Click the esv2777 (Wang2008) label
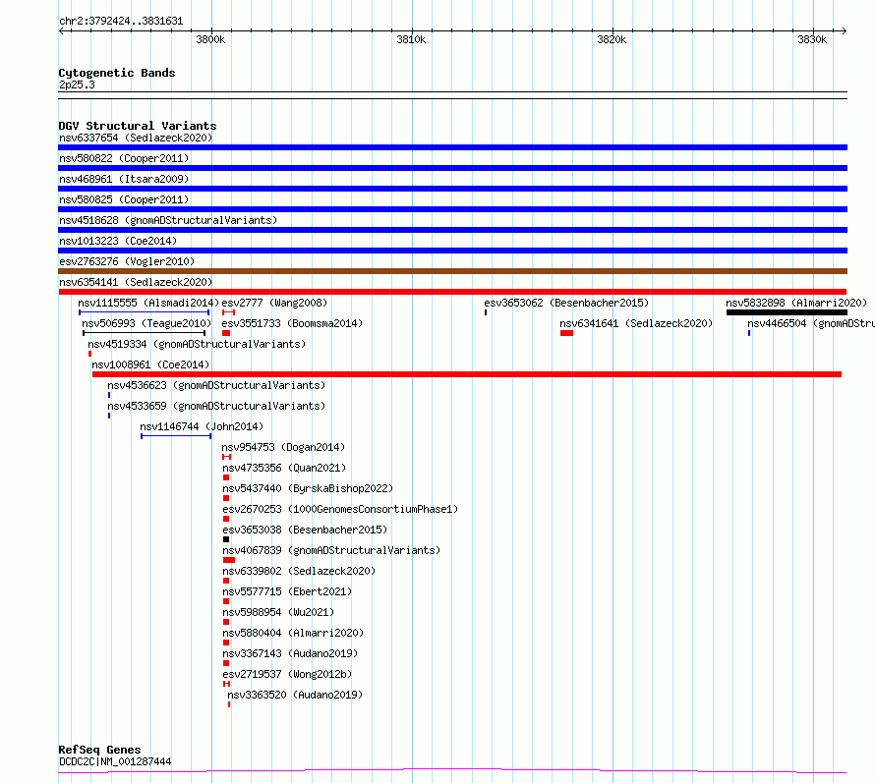The width and height of the screenshot is (875, 783). (274, 303)
